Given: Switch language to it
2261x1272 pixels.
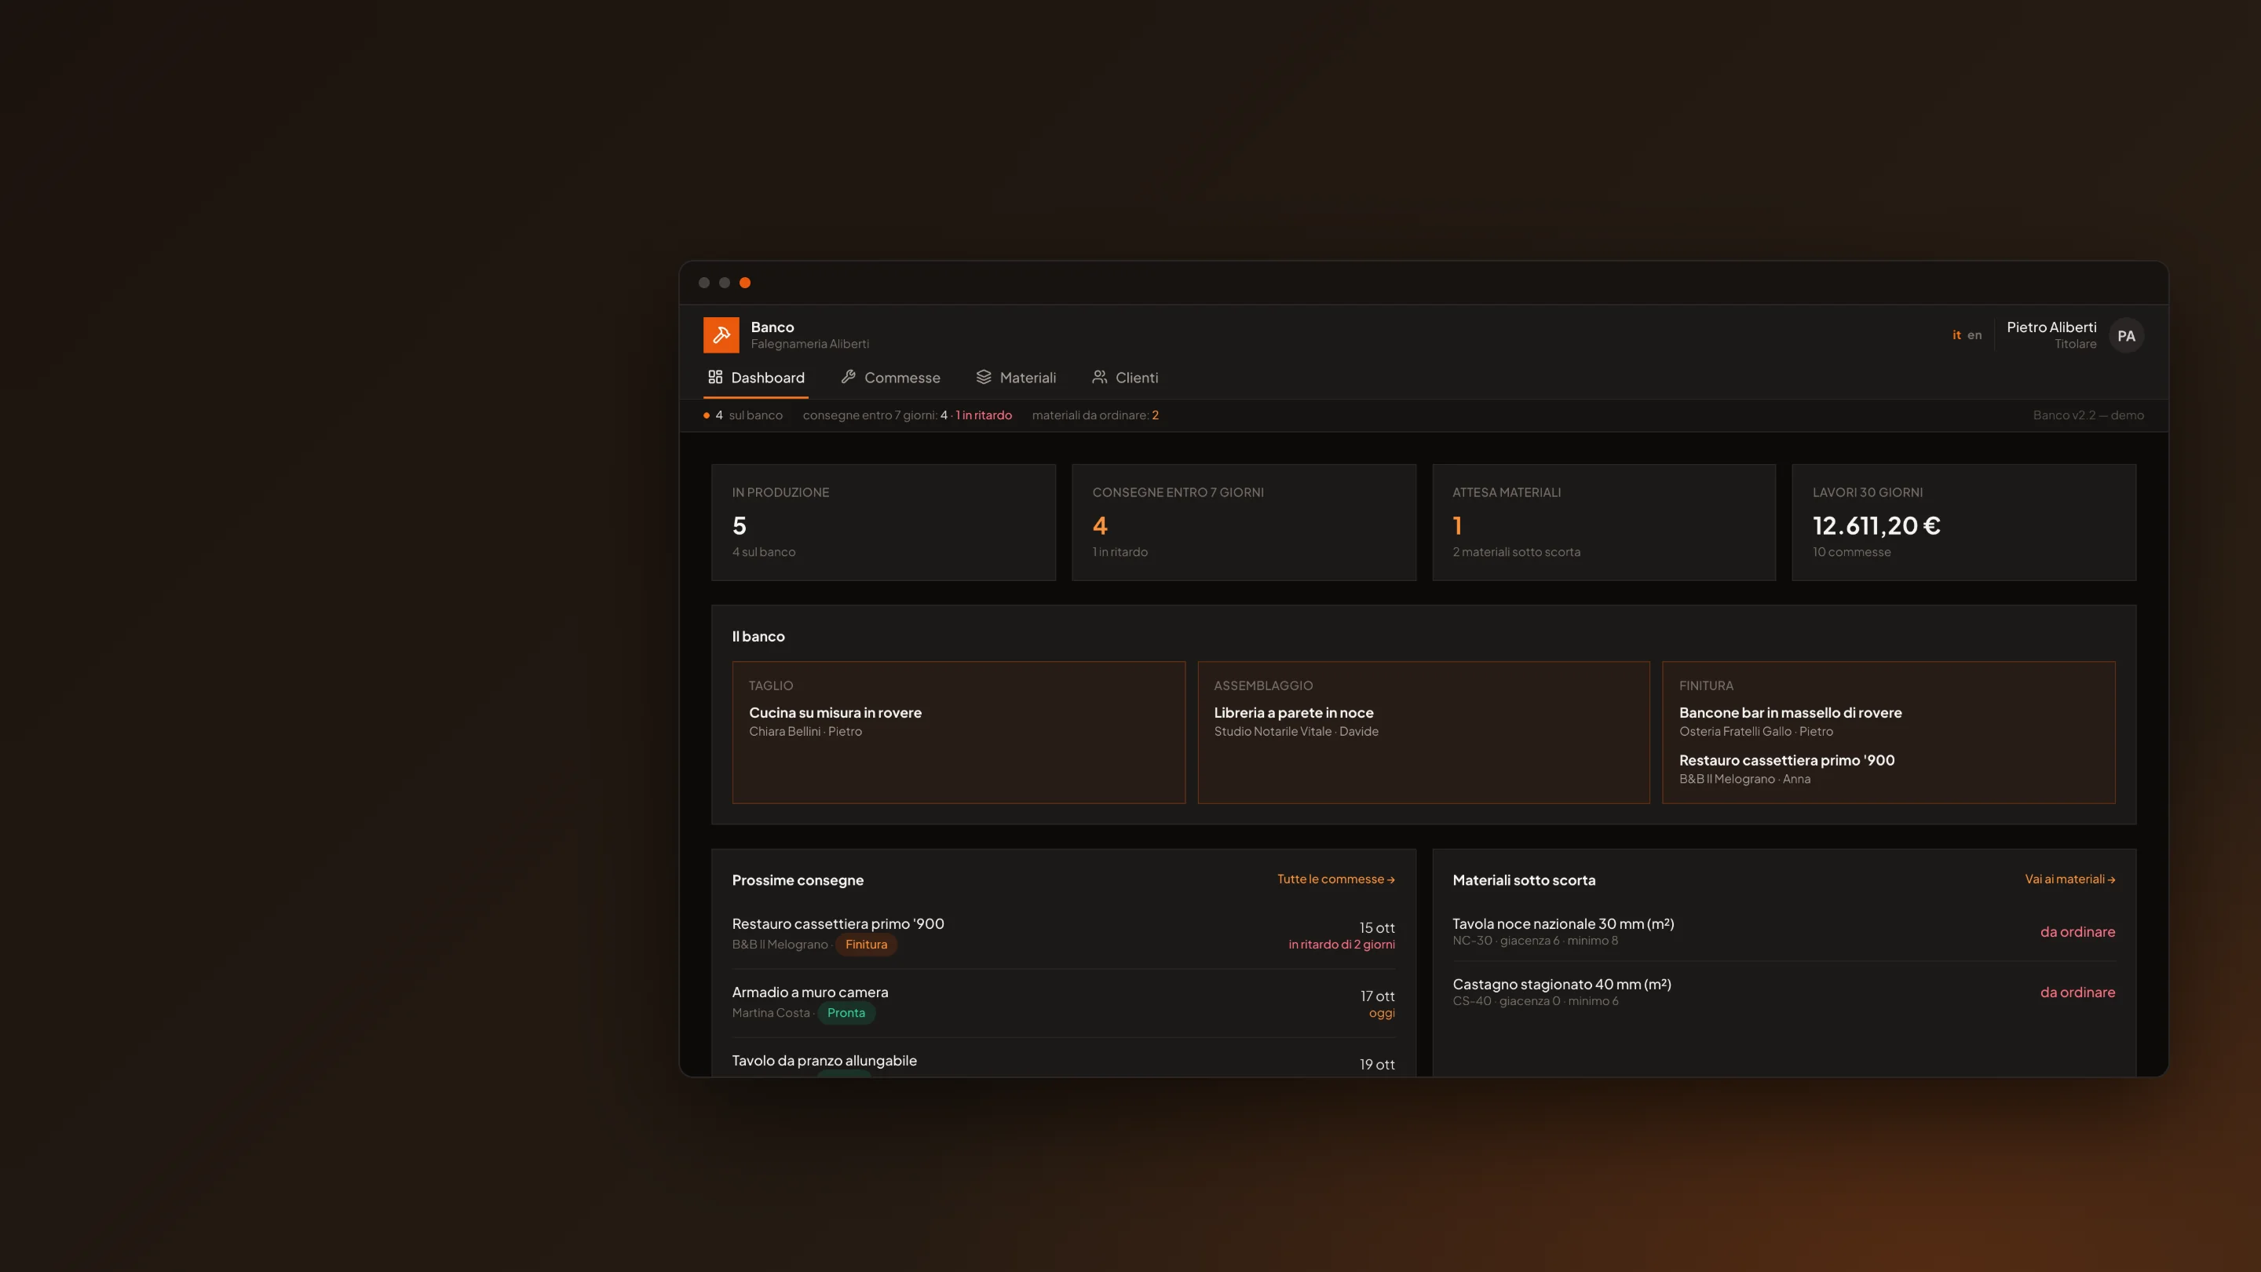Looking at the screenshot, I should click(1956, 334).
